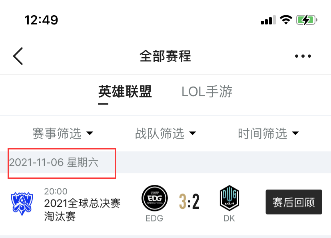The height and width of the screenshot is (238, 331).
Task: Tap the cellular signal bars icon
Action: [268, 20]
